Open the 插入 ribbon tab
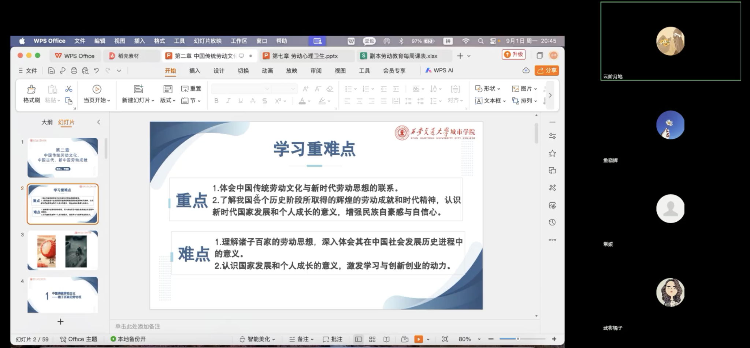This screenshot has width=750, height=348. (194, 71)
